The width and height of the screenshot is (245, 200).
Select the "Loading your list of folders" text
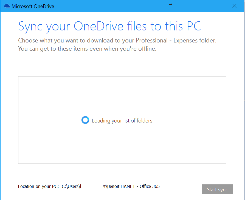[x=122, y=121]
